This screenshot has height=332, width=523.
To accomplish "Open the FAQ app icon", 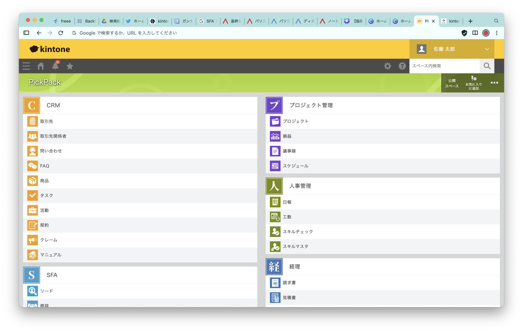I will point(32,166).
